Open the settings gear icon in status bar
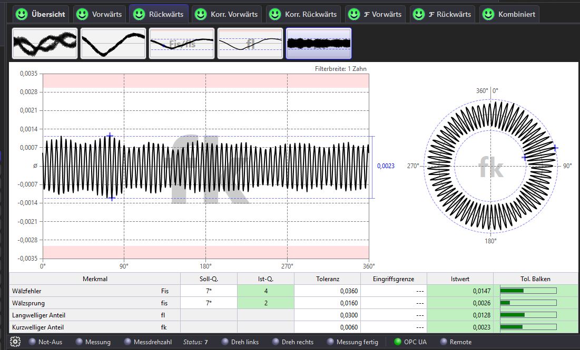The width and height of the screenshot is (580, 350). click(15, 342)
